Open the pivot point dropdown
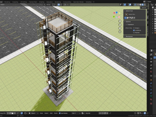Viewport: 156px width, 117px height. click(x=55, y=5)
